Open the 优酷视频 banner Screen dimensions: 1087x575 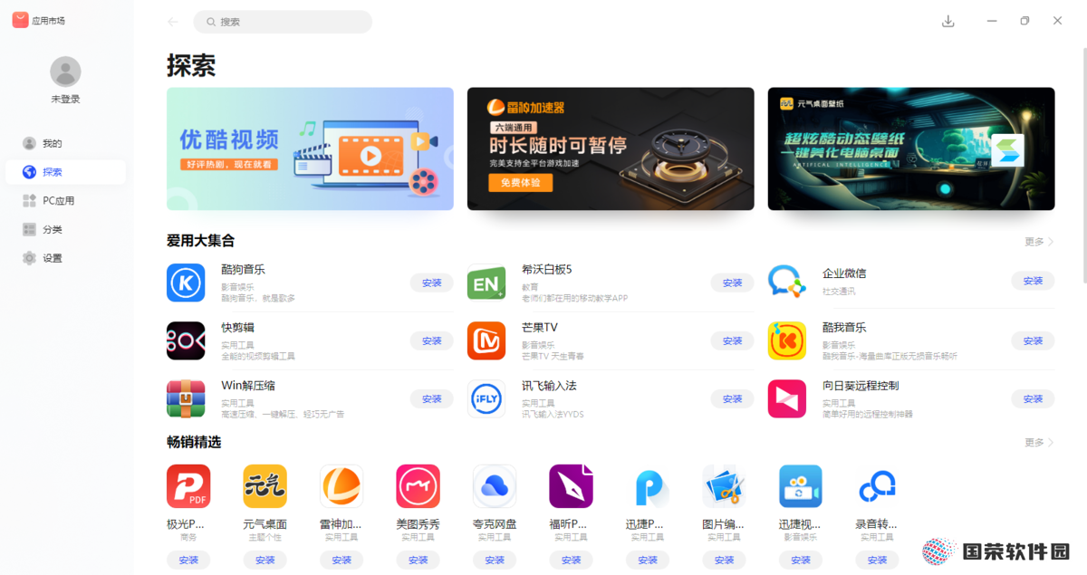310,149
